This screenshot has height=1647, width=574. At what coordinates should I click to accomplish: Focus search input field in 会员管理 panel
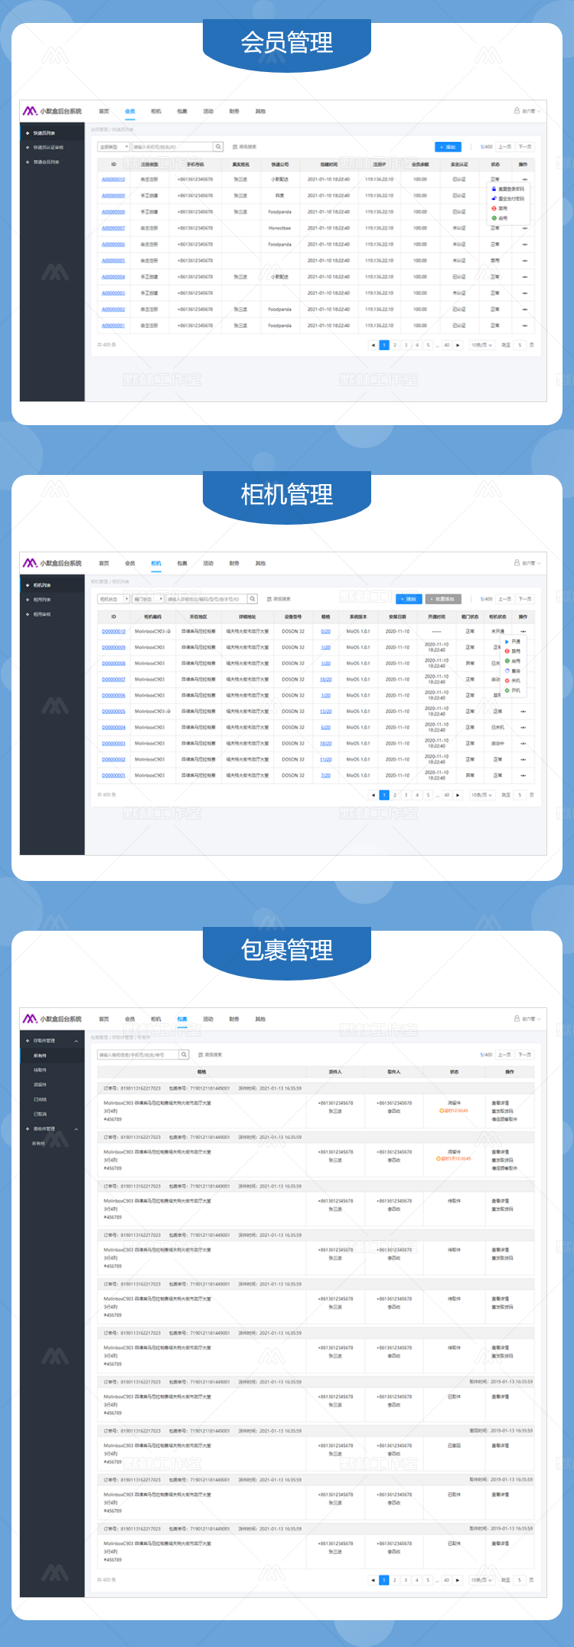(x=172, y=146)
